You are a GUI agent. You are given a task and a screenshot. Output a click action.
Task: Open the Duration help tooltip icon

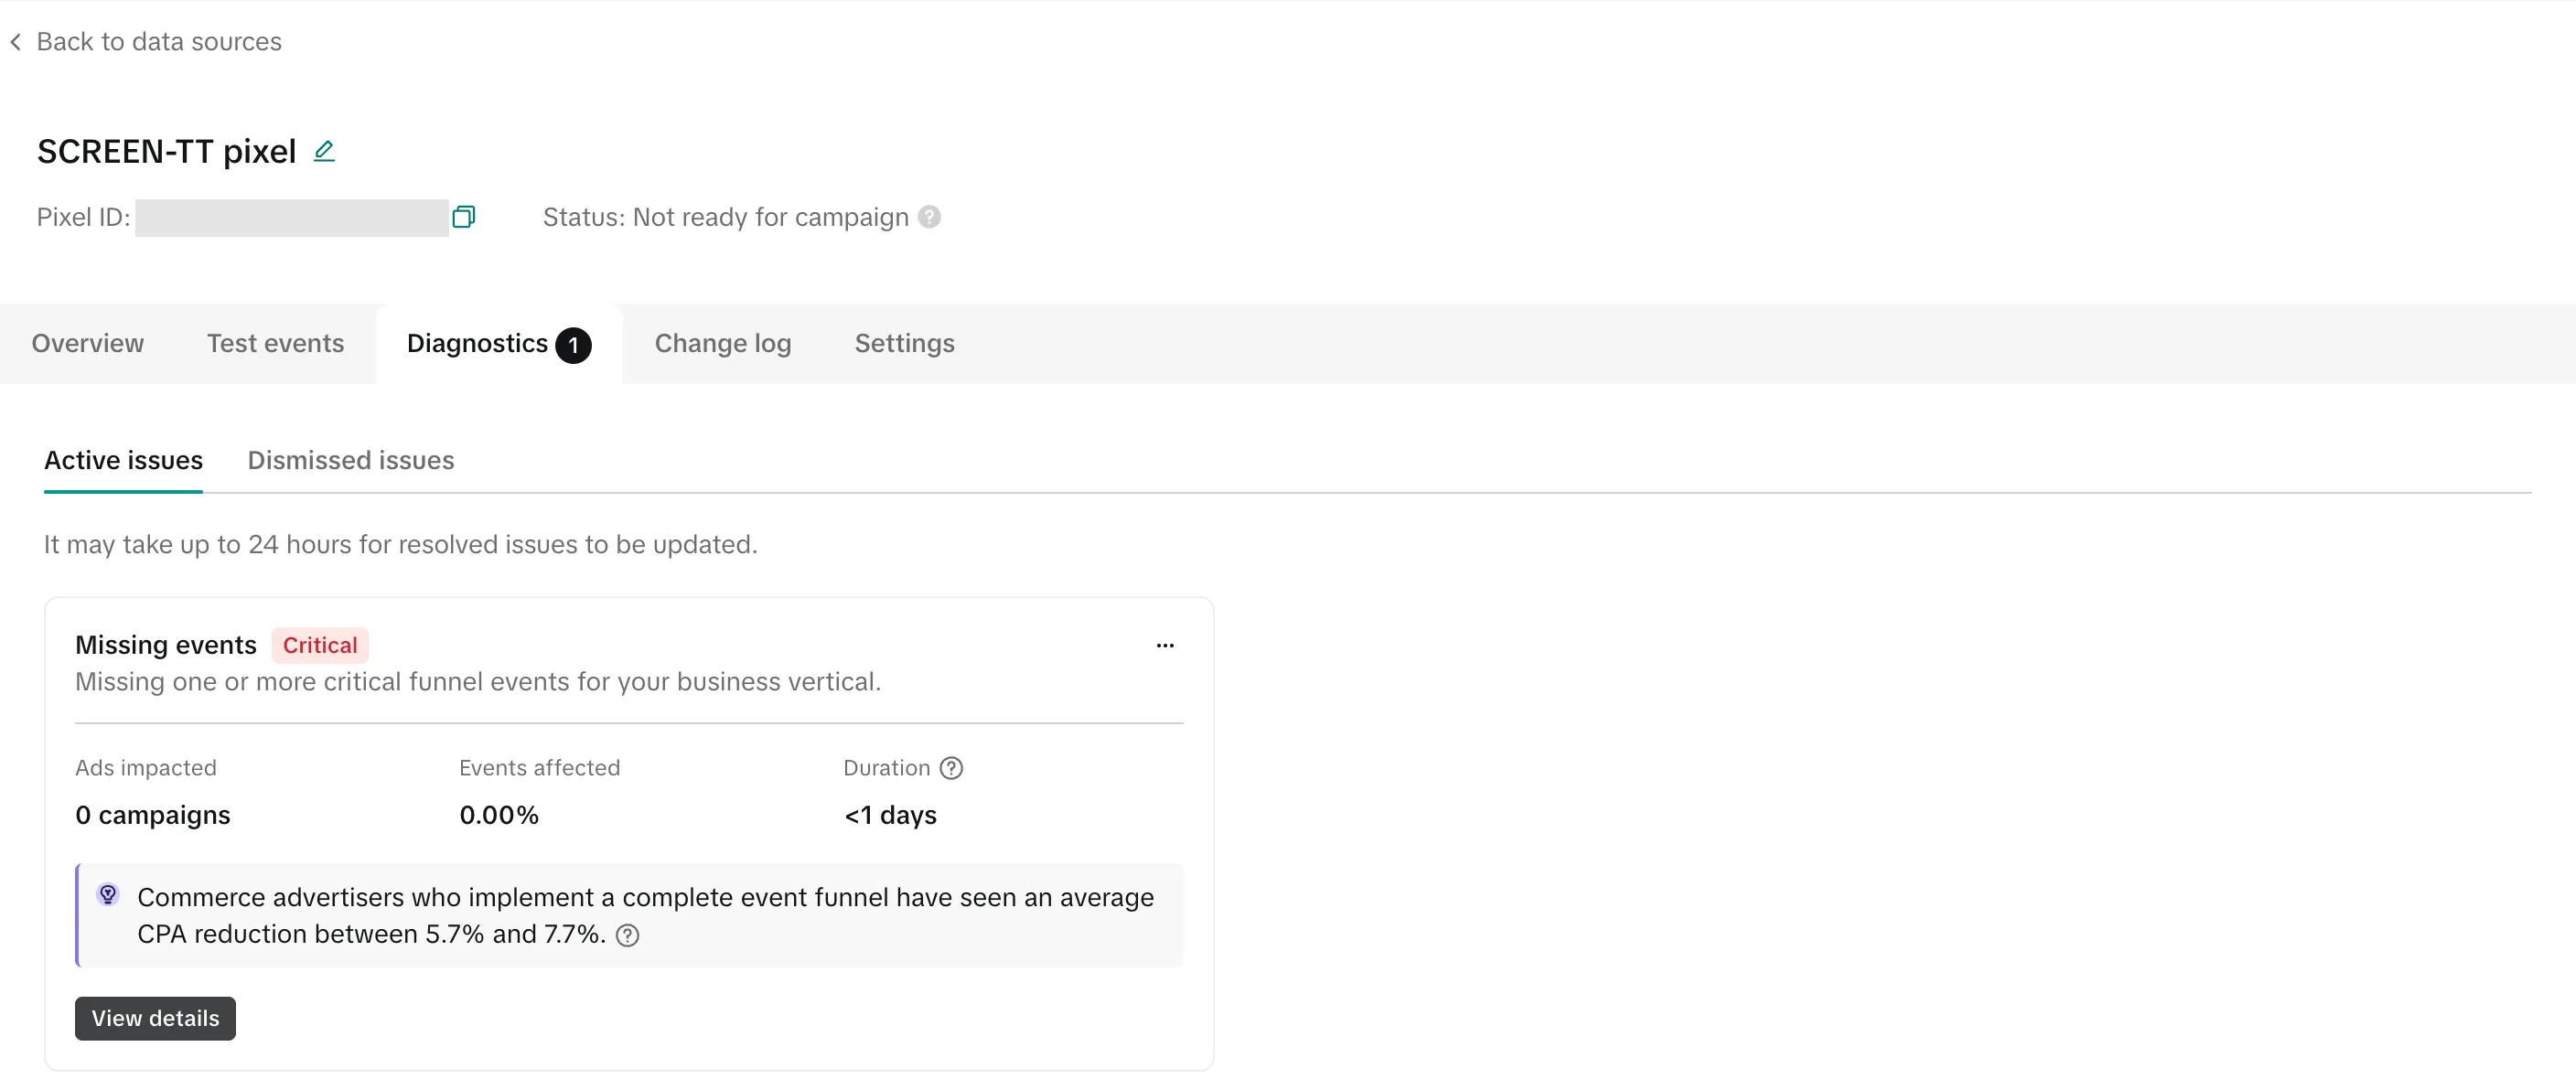[x=951, y=768]
